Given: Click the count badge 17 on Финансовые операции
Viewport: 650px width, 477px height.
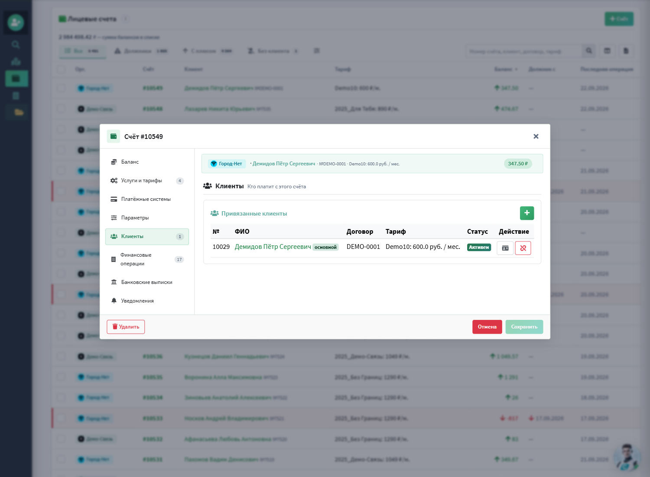Looking at the screenshot, I should tap(179, 260).
